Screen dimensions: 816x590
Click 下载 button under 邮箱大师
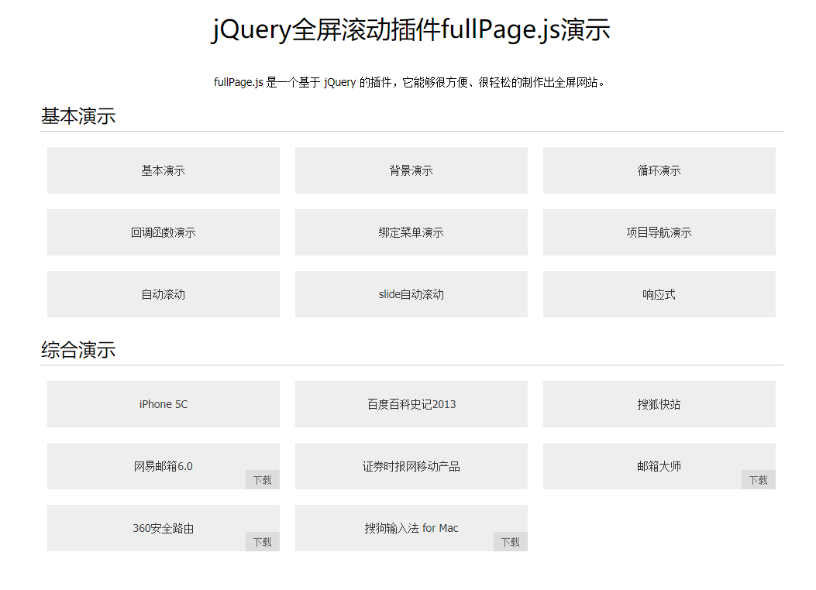tap(759, 479)
